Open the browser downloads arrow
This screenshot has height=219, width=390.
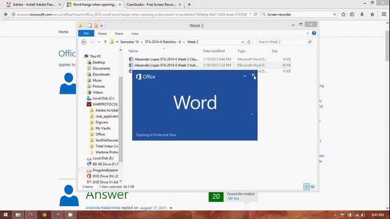362,15
